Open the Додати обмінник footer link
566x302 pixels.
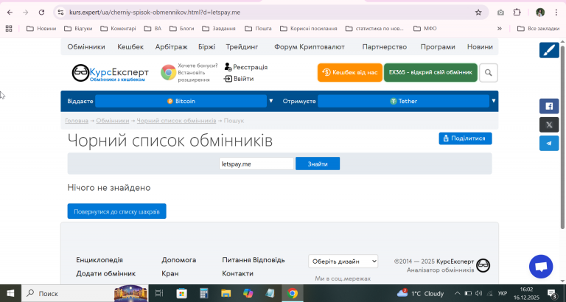(x=106, y=273)
